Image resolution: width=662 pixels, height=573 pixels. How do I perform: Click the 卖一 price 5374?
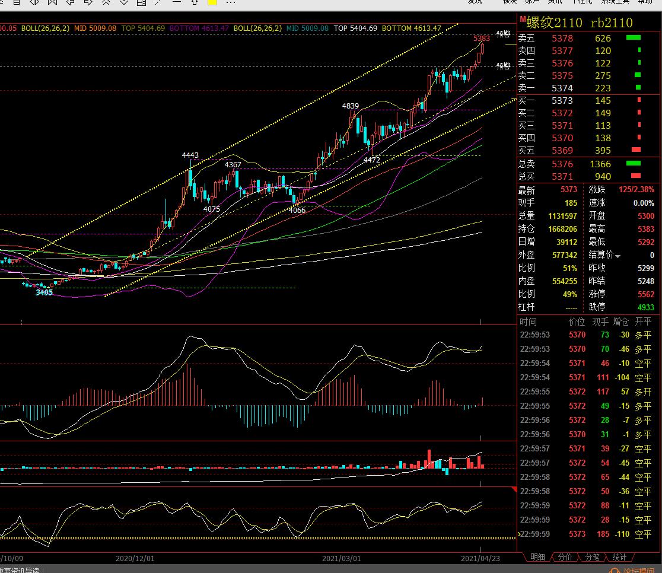click(x=562, y=88)
